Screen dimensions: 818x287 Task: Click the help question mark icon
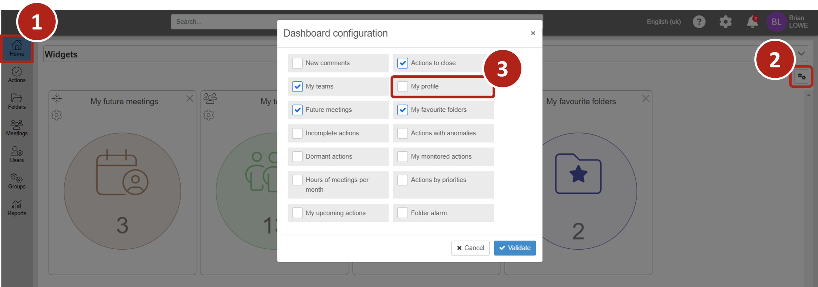[x=699, y=22]
